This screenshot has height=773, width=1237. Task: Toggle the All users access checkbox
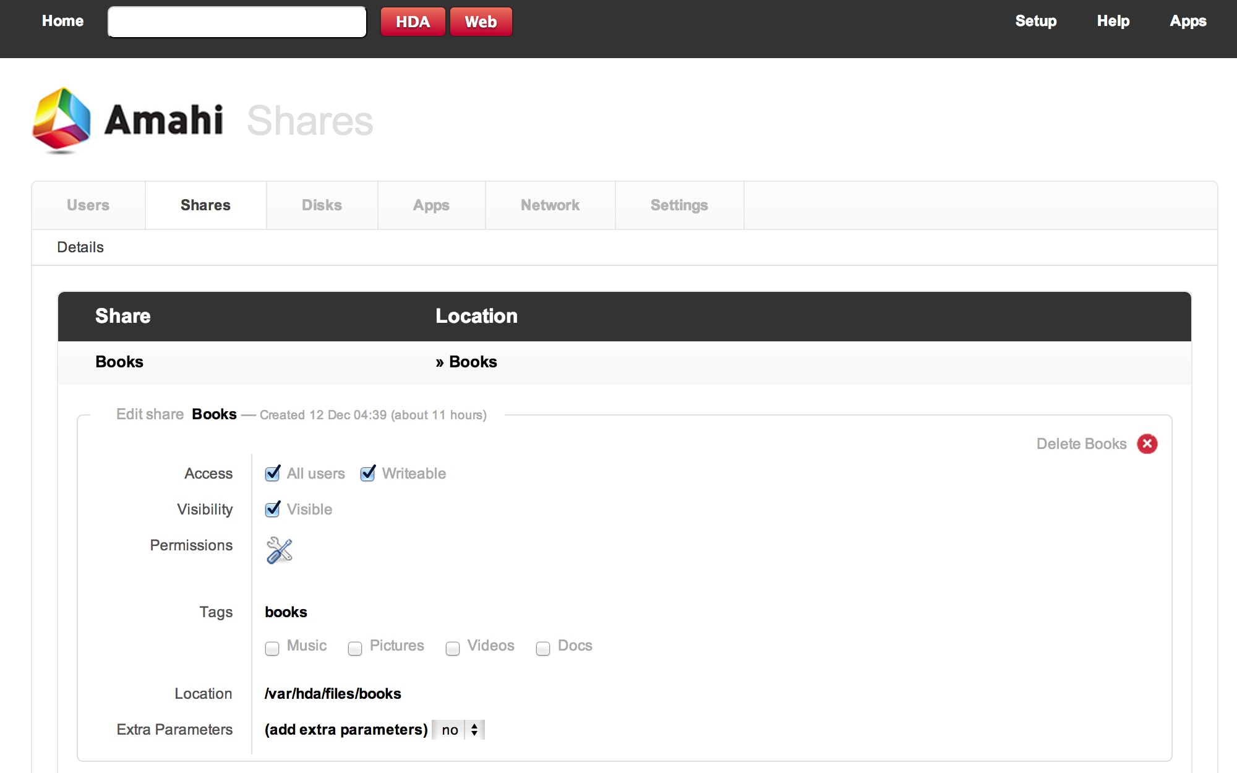pos(273,473)
